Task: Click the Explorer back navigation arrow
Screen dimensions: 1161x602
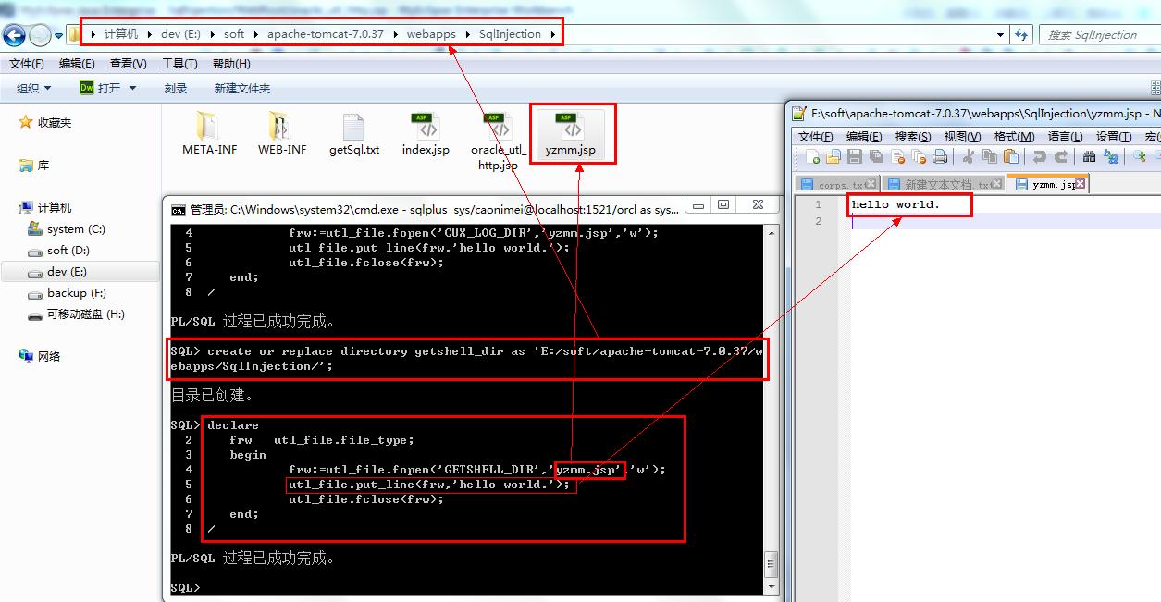Action: coord(15,35)
